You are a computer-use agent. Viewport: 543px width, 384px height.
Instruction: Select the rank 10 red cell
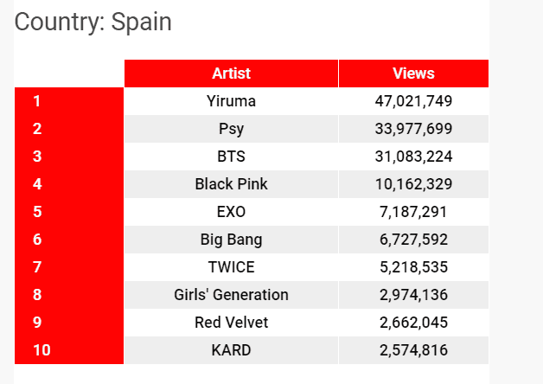coord(69,350)
